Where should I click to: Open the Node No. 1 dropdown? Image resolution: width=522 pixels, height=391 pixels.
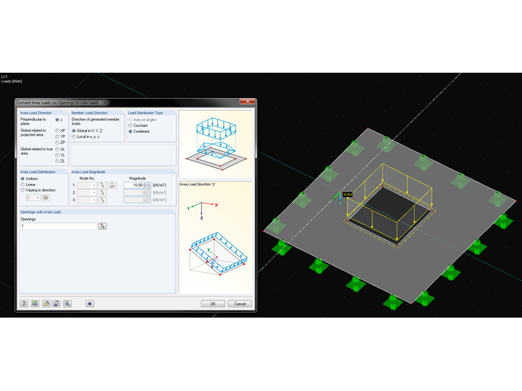tap(94, 185)
